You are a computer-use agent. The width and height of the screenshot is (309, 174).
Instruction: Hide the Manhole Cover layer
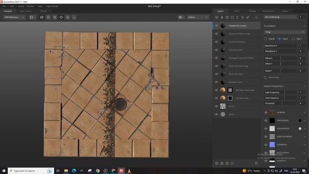pos(217,82)
